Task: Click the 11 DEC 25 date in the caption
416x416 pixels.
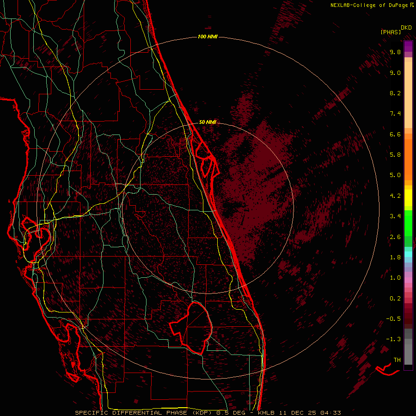Action: click(x=298, y=413)
